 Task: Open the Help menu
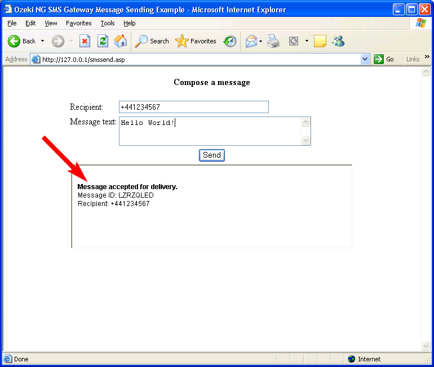click(129, 23)
